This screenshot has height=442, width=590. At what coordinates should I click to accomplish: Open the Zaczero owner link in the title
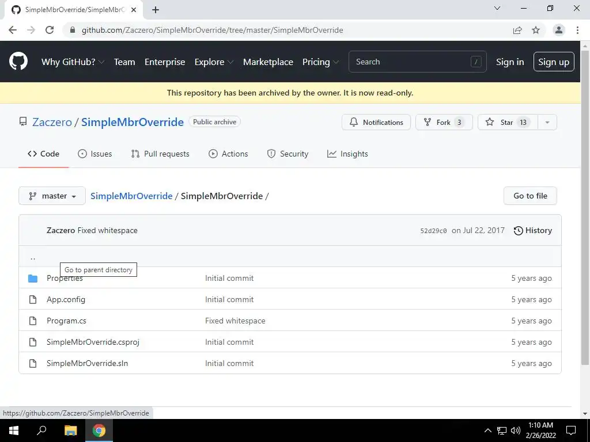click(52, 122)
